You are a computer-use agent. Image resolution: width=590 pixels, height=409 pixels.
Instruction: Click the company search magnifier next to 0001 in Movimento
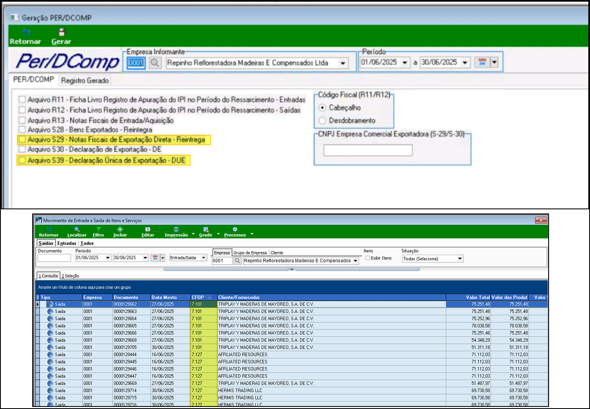tap(237, 261)
